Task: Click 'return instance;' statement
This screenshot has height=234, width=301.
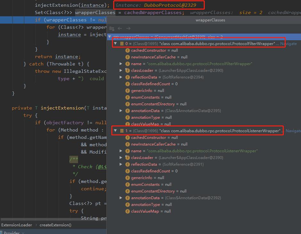Action: (58, 57)
